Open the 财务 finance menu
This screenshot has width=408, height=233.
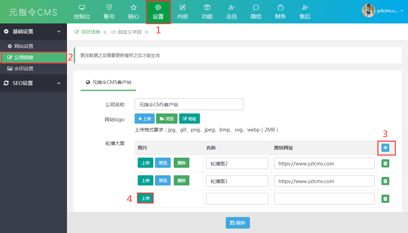280,12
